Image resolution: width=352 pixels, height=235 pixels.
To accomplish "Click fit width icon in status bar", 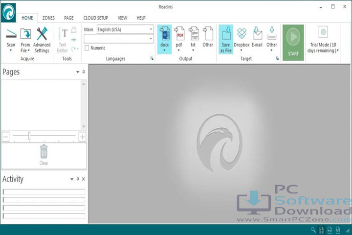I will point(330,230).
